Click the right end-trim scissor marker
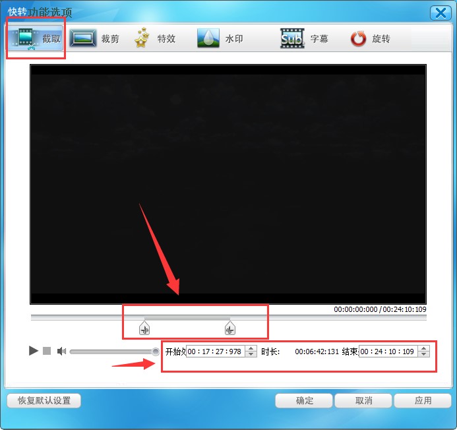This screenshot has height=430, width=457. pyautogui.click(x=230, y=328)
